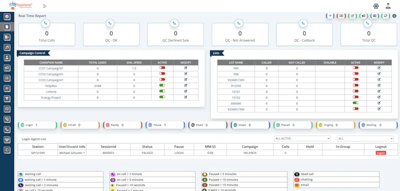Disable list 666666 active switch
Screen dimensions: 400x191
click(x=355, y=103)
